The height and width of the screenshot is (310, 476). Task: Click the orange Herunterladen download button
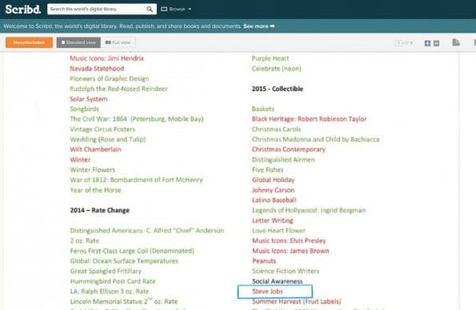pos(29,42)
